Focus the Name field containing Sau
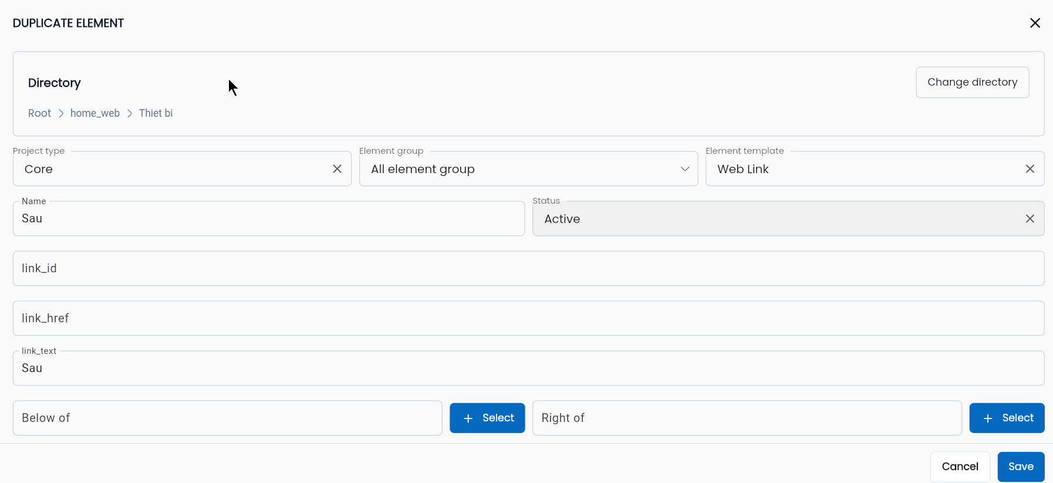Viewport: 1053px width, 483px height. click(x=269, y=219)
